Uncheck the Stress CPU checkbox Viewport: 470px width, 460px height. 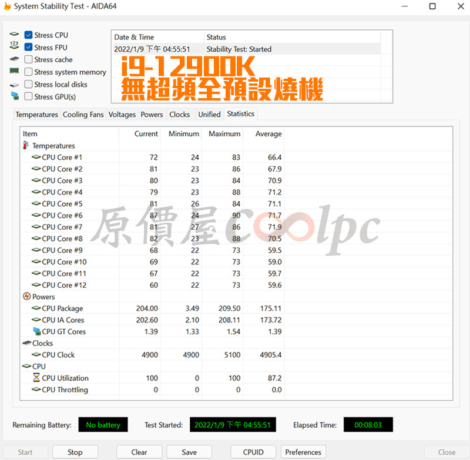tap(28, 35)
